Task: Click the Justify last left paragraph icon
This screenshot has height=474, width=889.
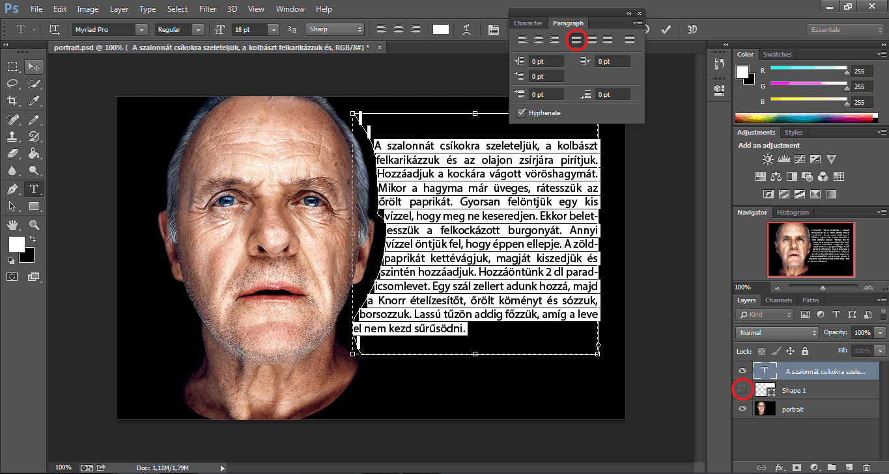Action: [576, 40]
